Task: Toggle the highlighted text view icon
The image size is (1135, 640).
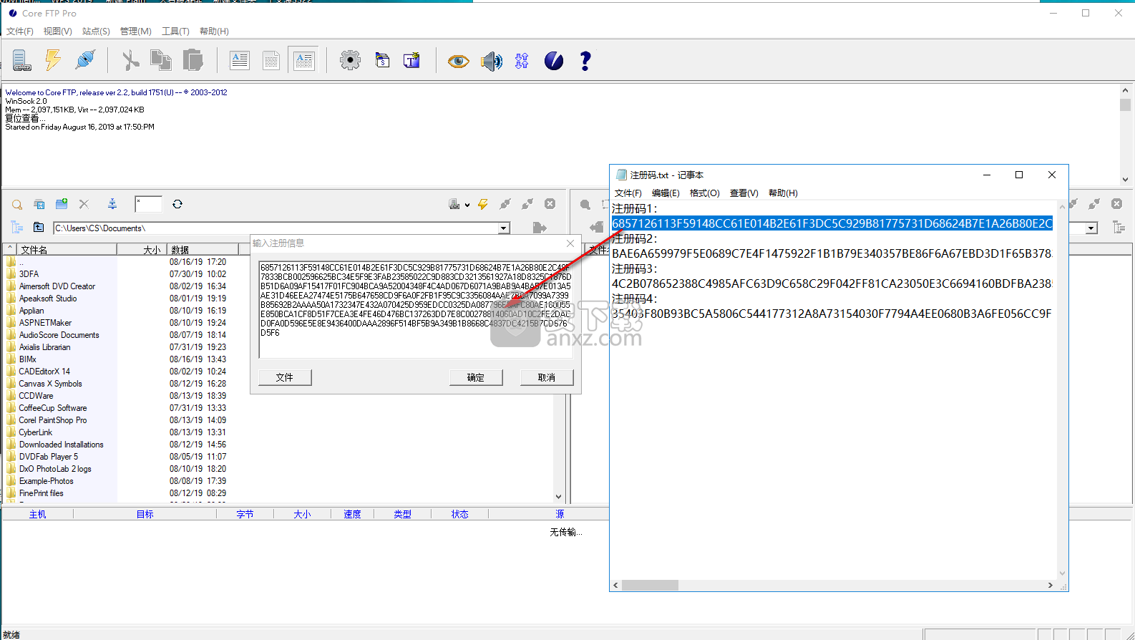Action: (x=303, y=61)
